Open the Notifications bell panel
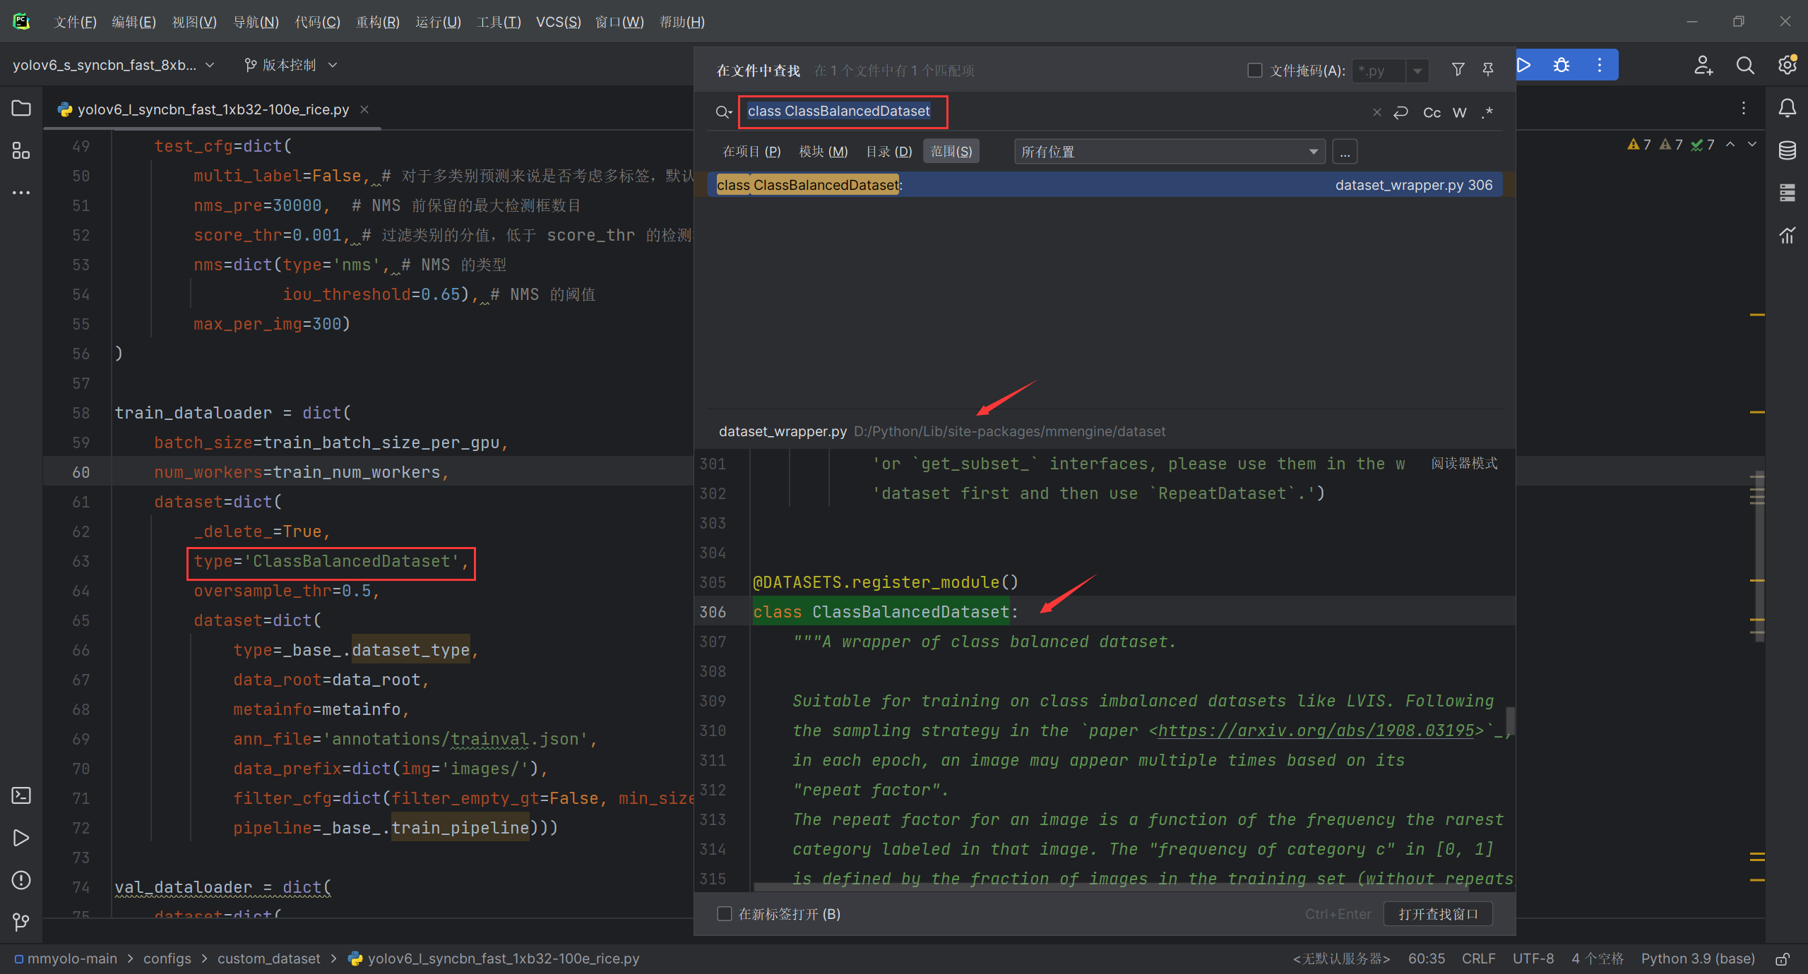1808x974 pixels. click(x=1787, y=108)
